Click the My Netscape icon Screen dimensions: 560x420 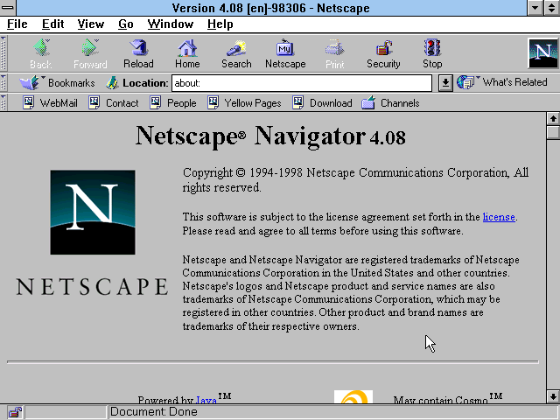(x=285, y=53)
